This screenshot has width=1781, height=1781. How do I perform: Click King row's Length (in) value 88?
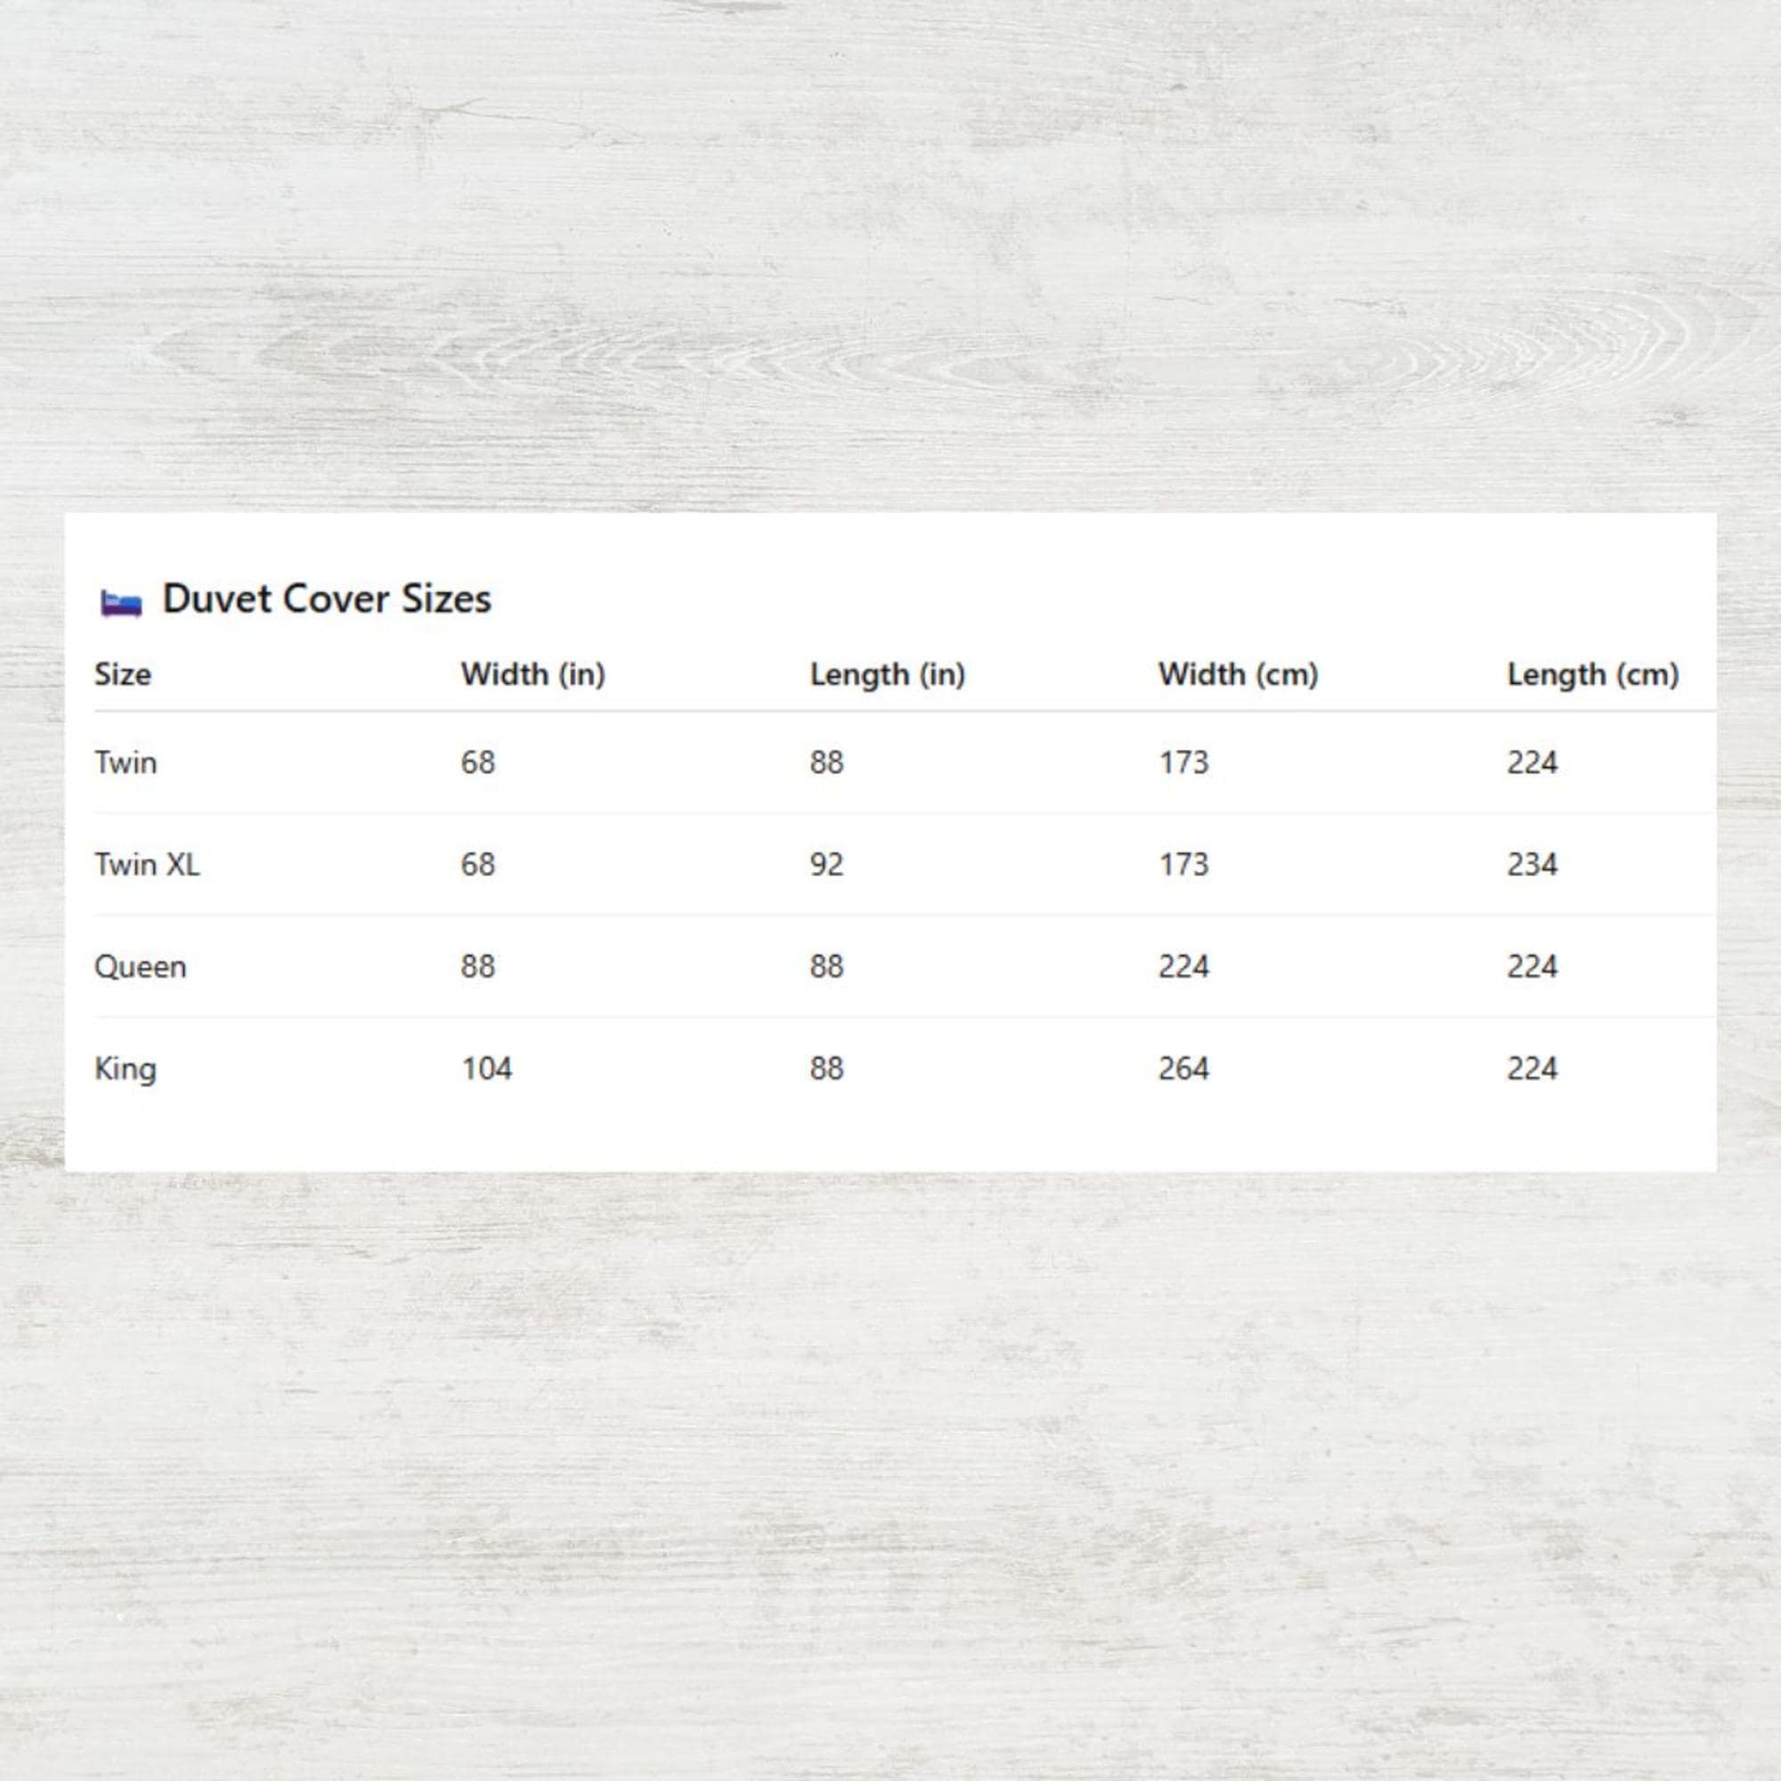point(827,1069)
